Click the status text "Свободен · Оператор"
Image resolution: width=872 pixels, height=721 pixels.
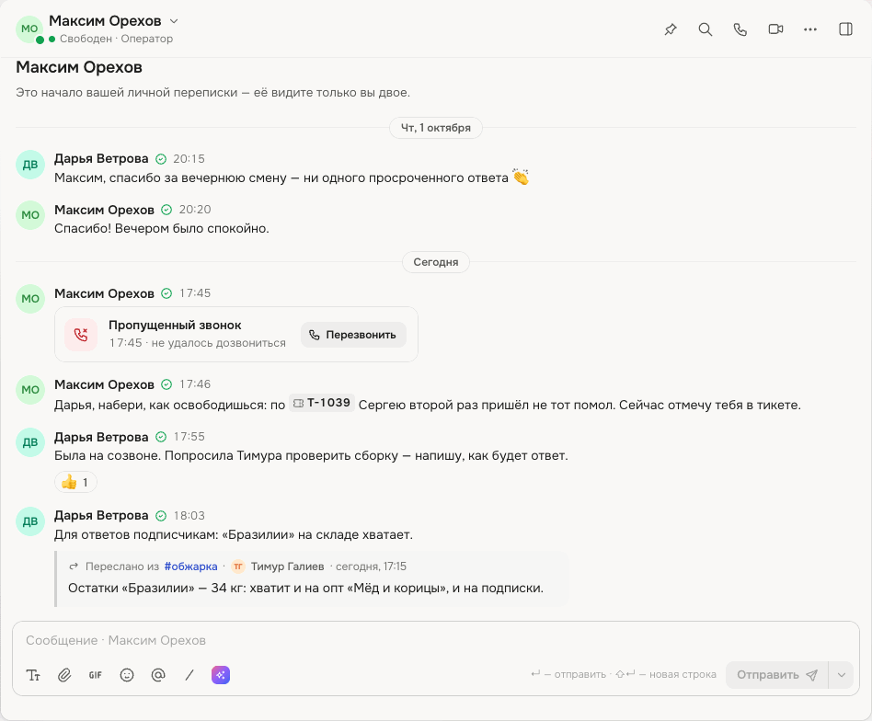[x=116, y=39]
